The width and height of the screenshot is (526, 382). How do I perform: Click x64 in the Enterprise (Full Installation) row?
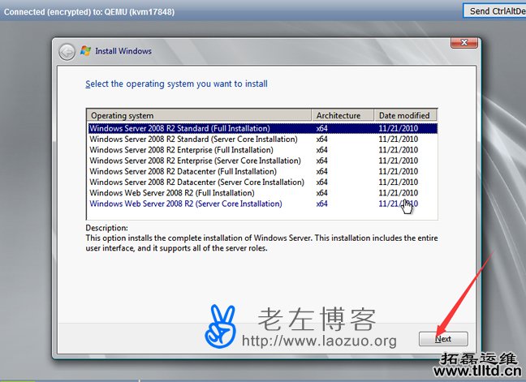(321, 150)
